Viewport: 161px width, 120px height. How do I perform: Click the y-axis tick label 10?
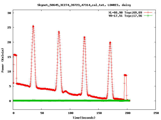pyautogui.click(x=9, y=71)
